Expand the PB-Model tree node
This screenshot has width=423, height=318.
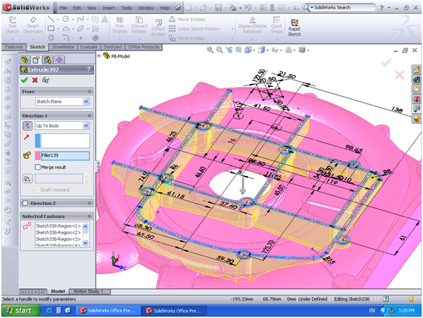pyautogui.click(x=99, y=56)
